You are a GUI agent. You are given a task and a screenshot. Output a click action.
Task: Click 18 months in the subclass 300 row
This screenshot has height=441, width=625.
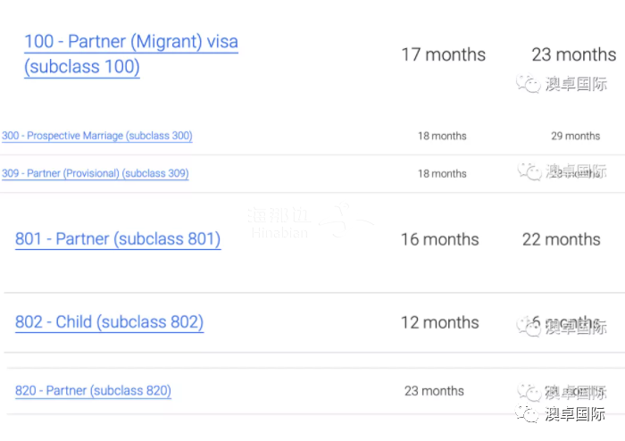click(442, 136)
